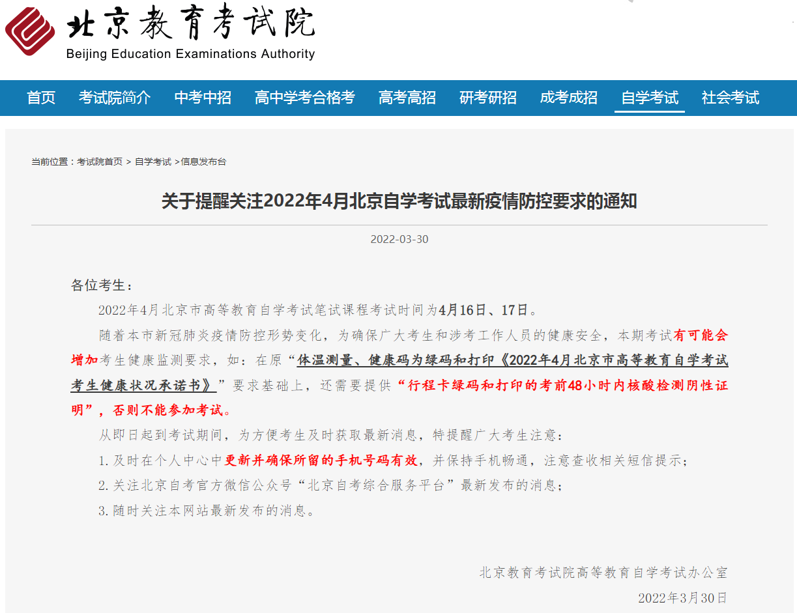The width and height of the screenshot is (797, 613).
Task: Open the 高中学考合格考 section
Action: 304,98
